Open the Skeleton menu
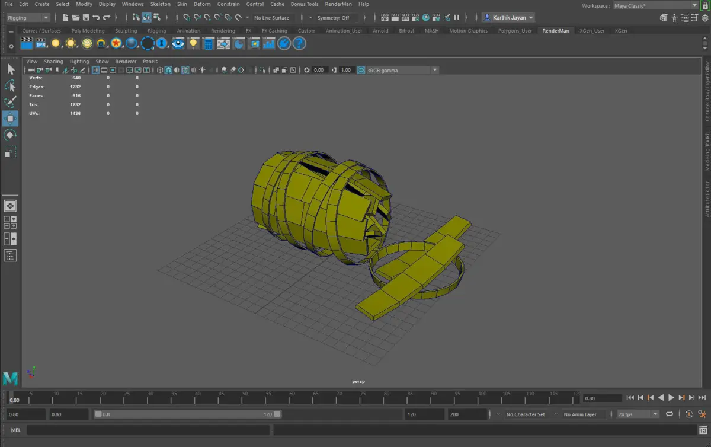 tap(160, 4)
